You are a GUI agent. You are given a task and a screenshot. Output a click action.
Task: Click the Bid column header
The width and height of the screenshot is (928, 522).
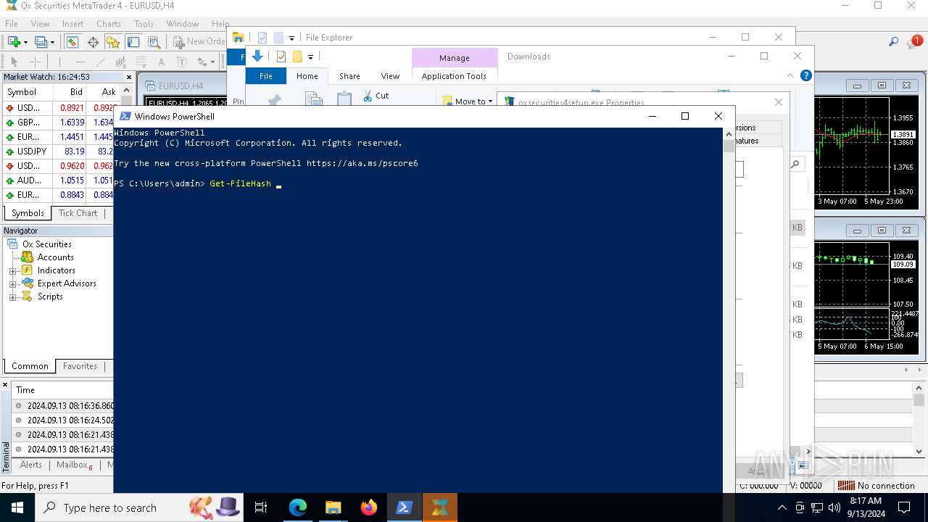coord(70,92)
